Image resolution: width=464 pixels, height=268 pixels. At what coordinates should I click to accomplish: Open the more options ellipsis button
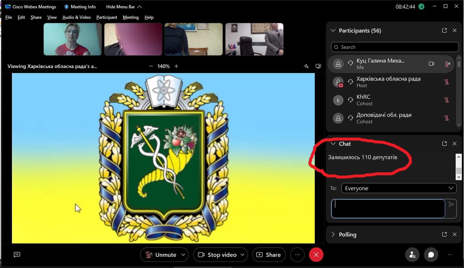pyautogui.click(x=297, y=255)
